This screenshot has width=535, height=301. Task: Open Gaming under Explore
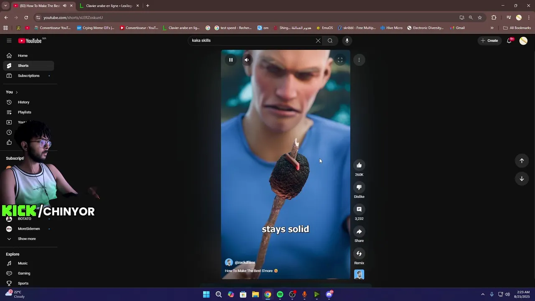pyautogui.click(x=28, y=273)
